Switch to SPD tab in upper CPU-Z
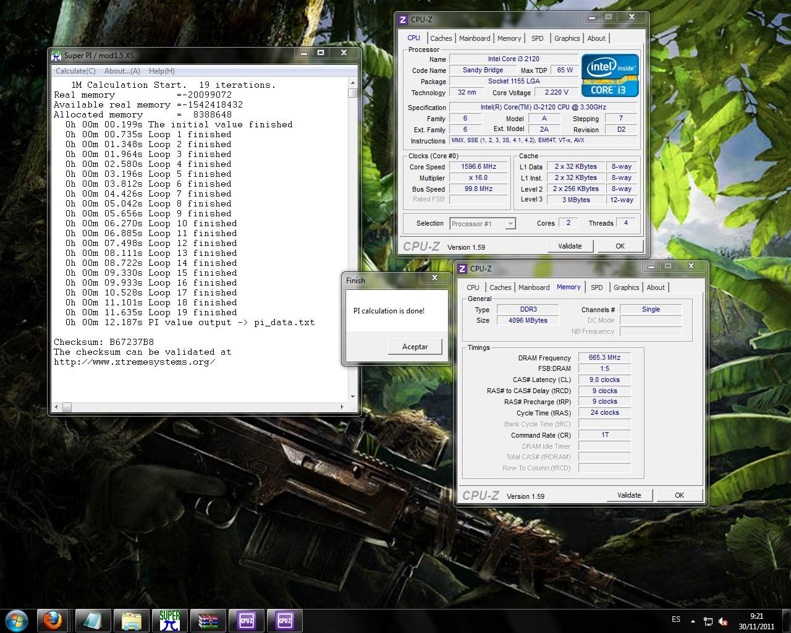 [x=538, y=38]
